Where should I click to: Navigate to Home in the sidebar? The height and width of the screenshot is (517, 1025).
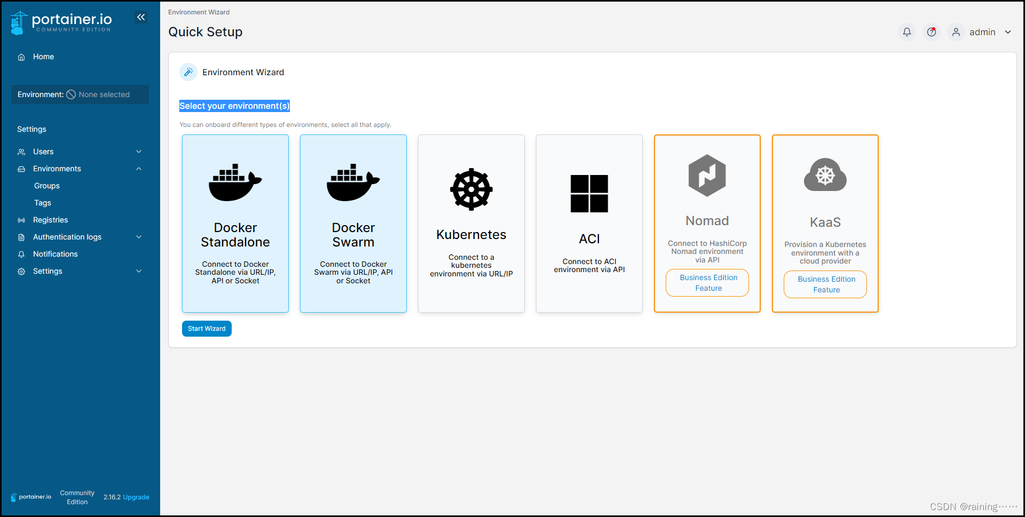[43, 57]
